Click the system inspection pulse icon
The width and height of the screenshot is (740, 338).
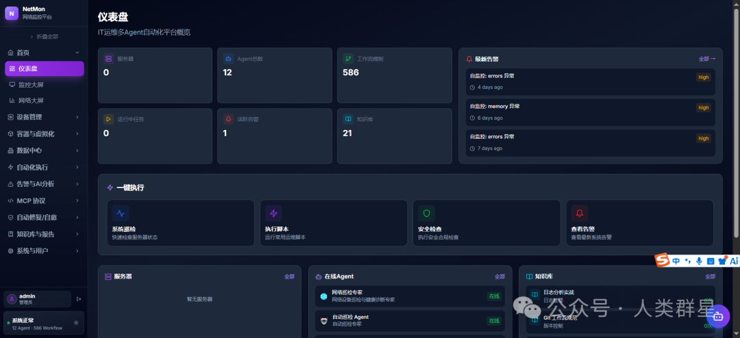click(x=121, y=213)
